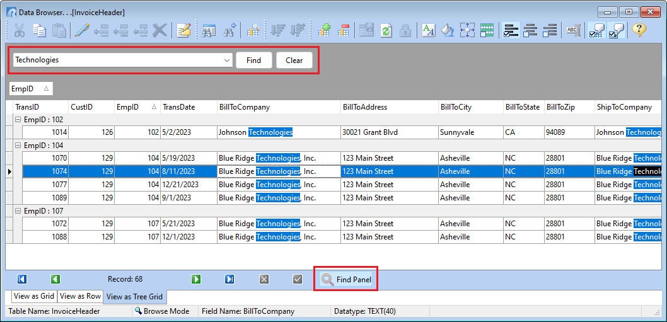Click the Copy icon in toolbar
The width and height of the screenshot is (667, 322).
(x=39, y=31)
